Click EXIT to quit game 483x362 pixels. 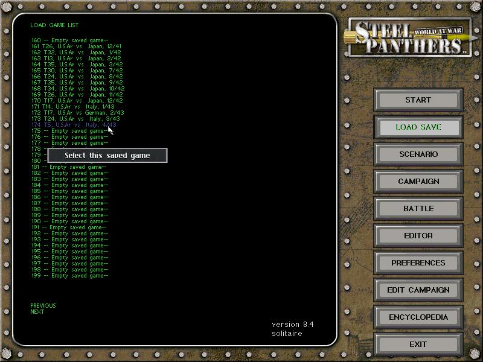[x=418, y=344]
